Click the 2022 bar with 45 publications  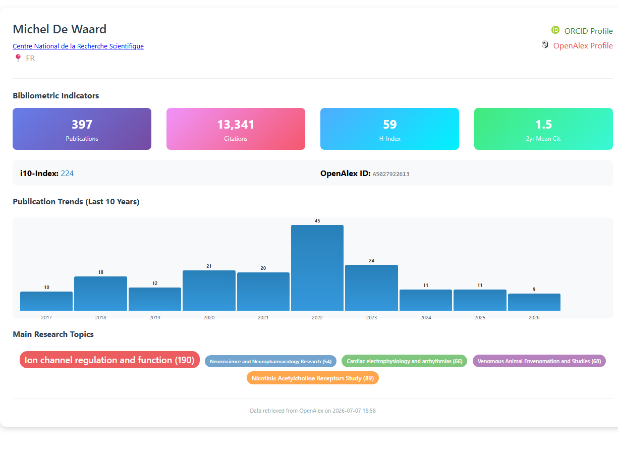pos(317,268)
